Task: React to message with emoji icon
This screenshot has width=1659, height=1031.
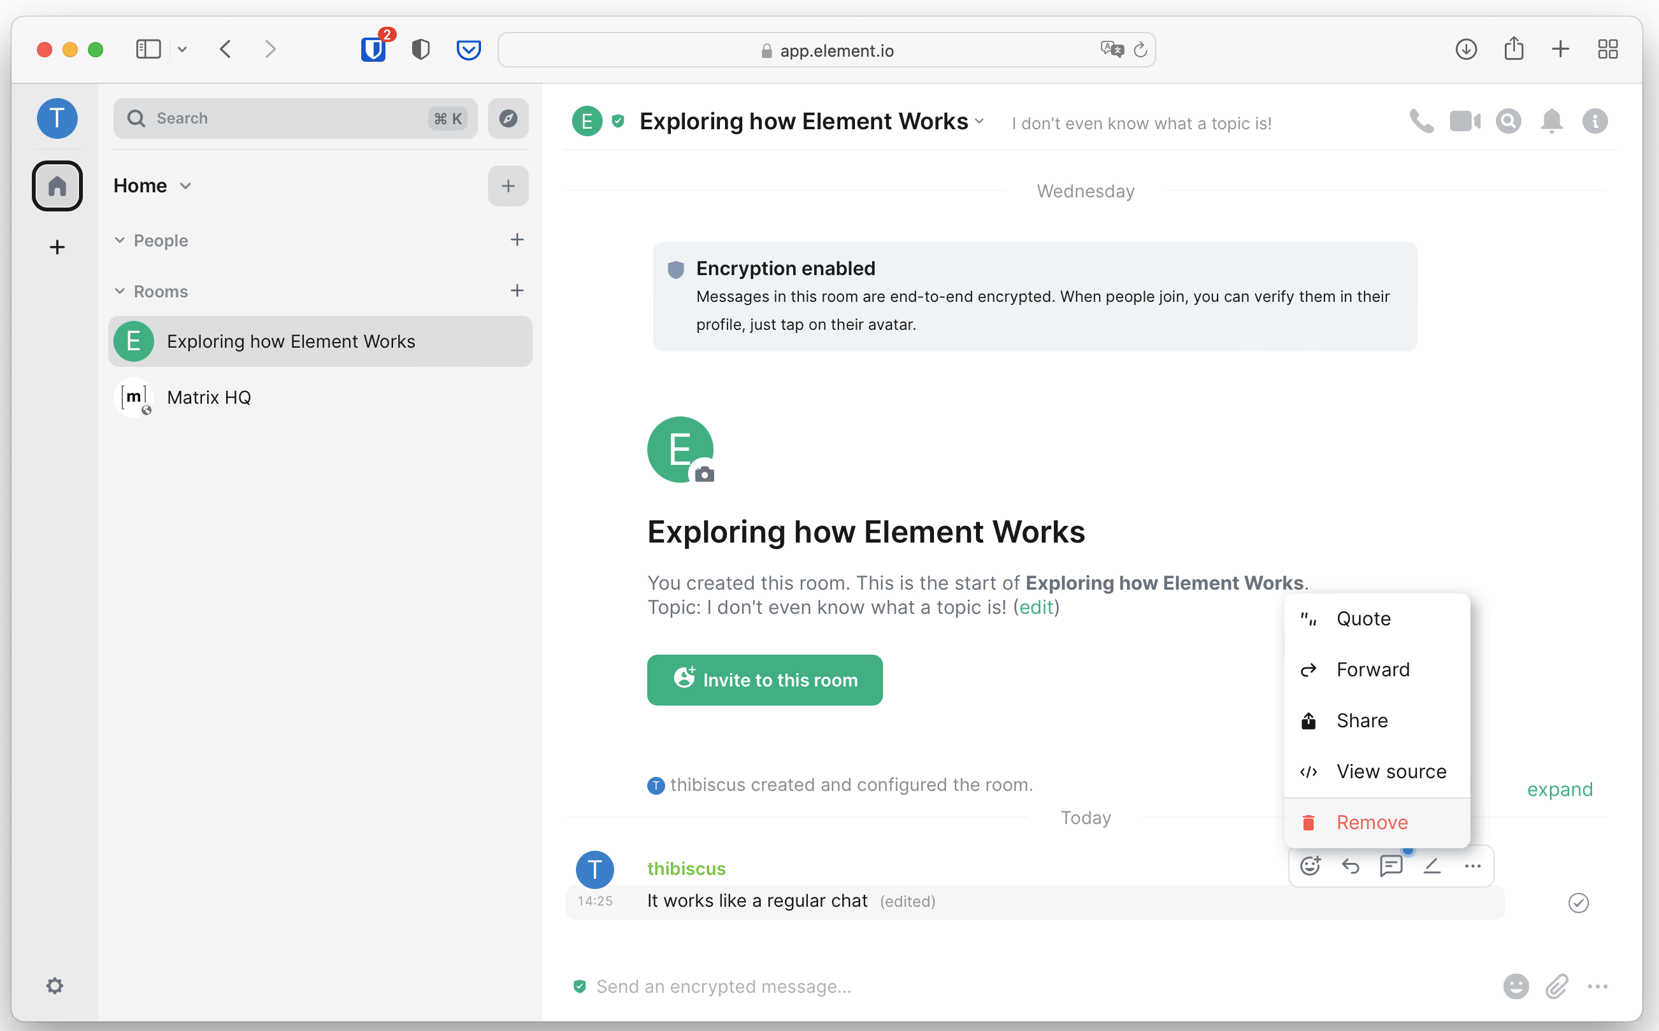Action: (1310, 866)
